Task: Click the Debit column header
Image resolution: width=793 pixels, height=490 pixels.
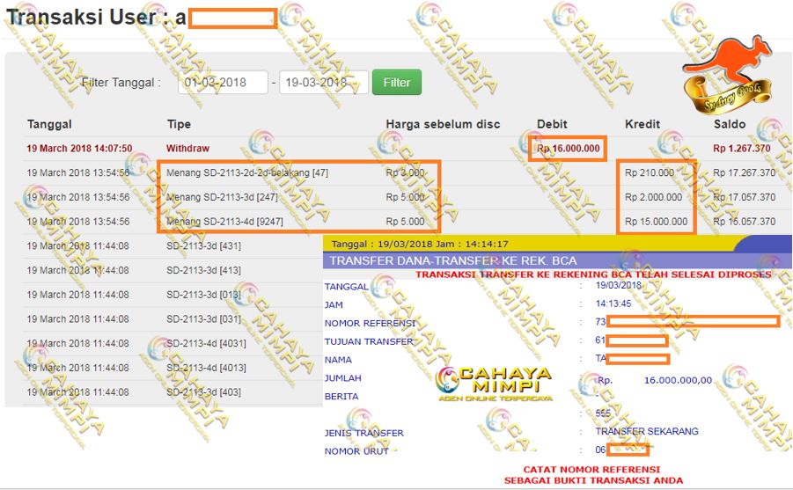Action: pyautogui.click(x=552, y=124)
